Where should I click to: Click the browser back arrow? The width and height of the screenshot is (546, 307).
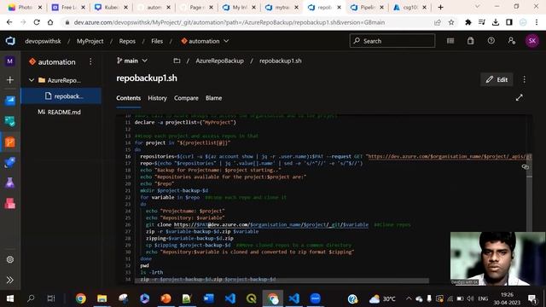point(9,22)
